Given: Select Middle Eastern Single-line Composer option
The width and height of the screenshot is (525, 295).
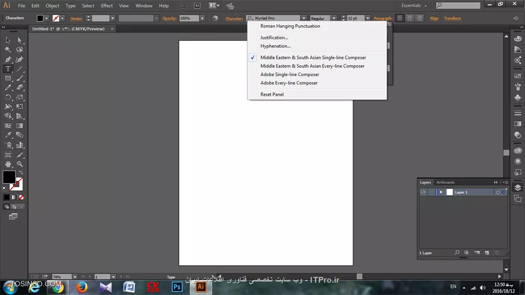Looking at the screenshot, I should (313, 57).
